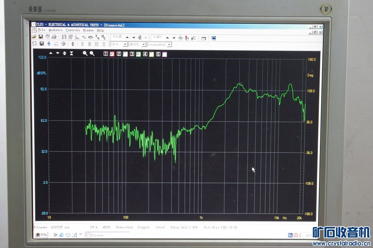Click the 0.0 dB output level field
The width and height of the screenshot is (373, 248).
[117, 37]
